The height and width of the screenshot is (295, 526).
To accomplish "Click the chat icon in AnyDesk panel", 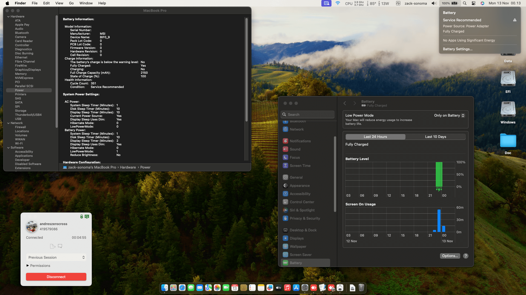I will tap(60, 246).
